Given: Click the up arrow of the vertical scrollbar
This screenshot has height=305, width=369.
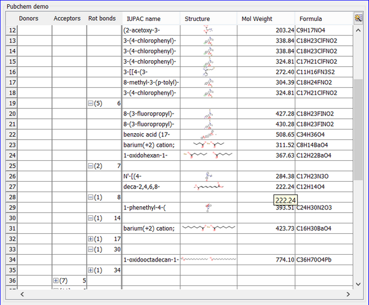Looking at the screenshot, I should 358,29.
